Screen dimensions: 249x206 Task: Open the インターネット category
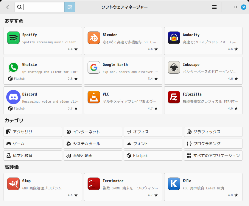93,132
